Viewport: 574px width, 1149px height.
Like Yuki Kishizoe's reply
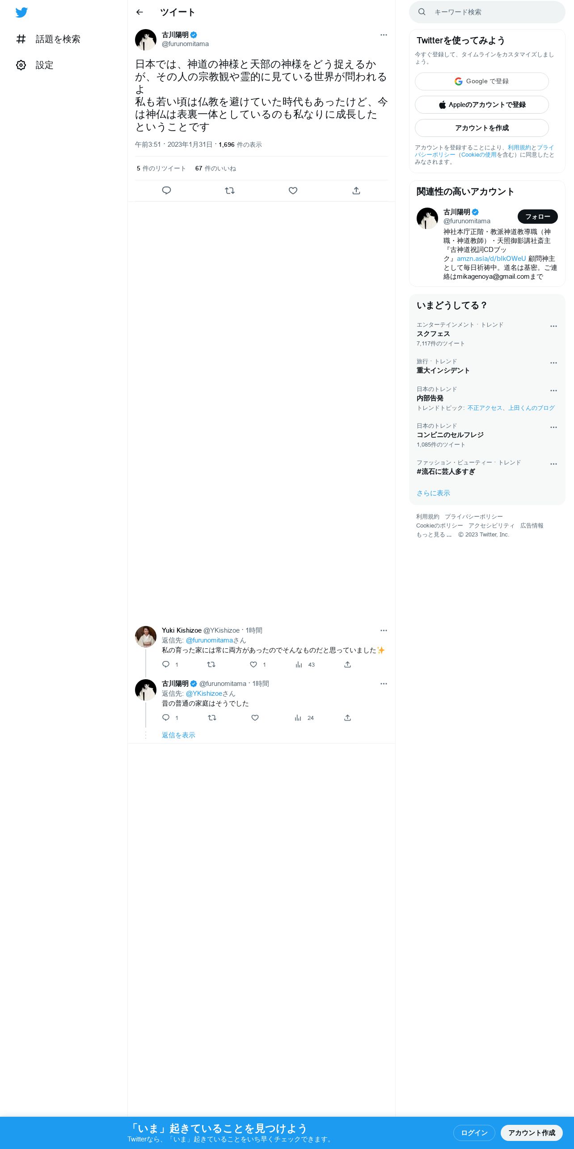[x=253, y=664]
